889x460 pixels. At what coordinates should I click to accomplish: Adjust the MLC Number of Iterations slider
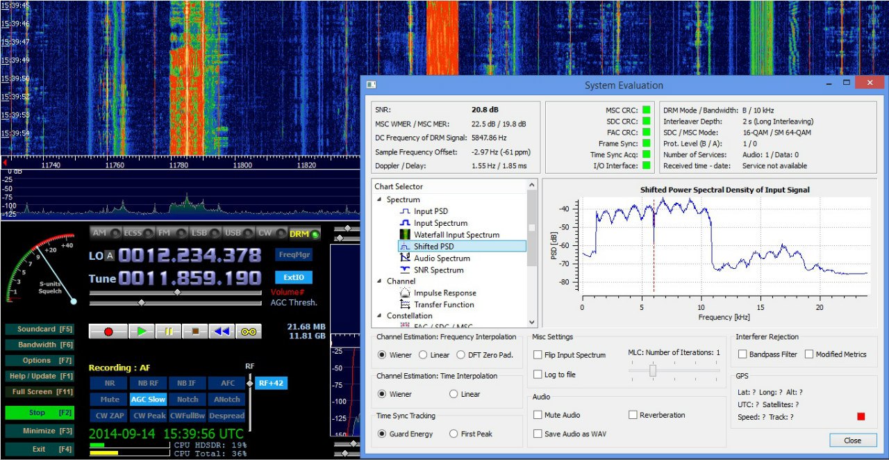(653, 371)
